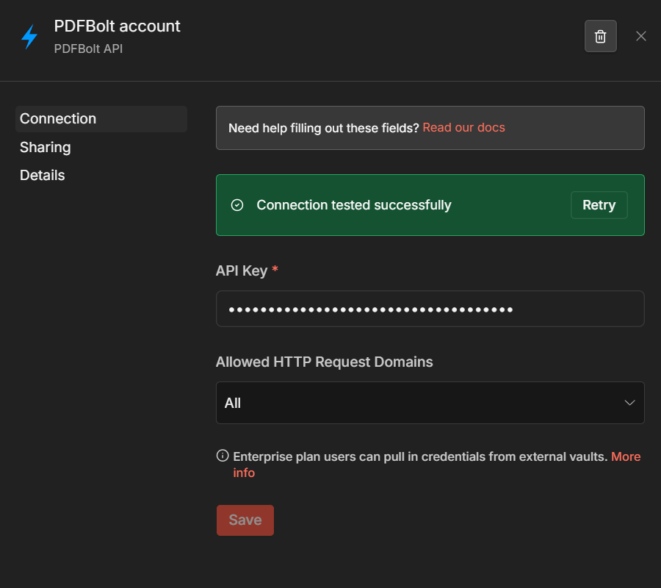Retry the connection test
Viewport: 661px width, 588px height.
tap(599, 205)
